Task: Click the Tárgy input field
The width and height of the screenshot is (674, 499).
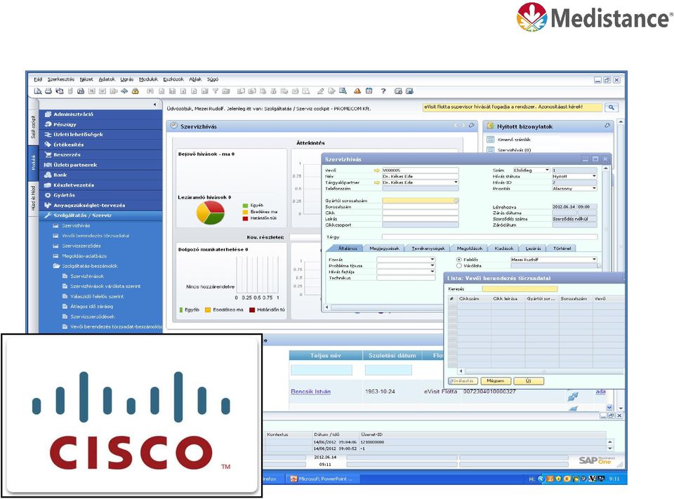Action: click(x=489, y=237)
